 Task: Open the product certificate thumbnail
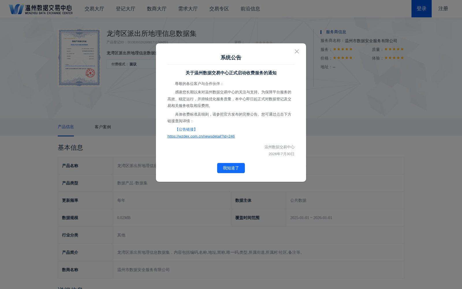coord(79,58)
